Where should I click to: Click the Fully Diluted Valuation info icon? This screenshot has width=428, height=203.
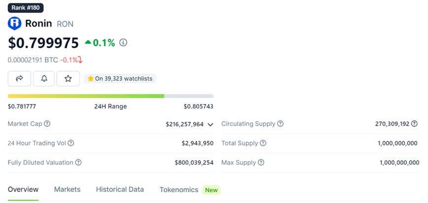click(x=78, y=162)
